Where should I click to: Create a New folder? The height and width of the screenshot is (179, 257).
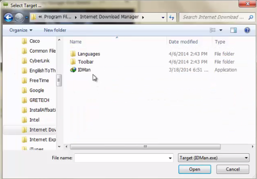pos(55,30)
